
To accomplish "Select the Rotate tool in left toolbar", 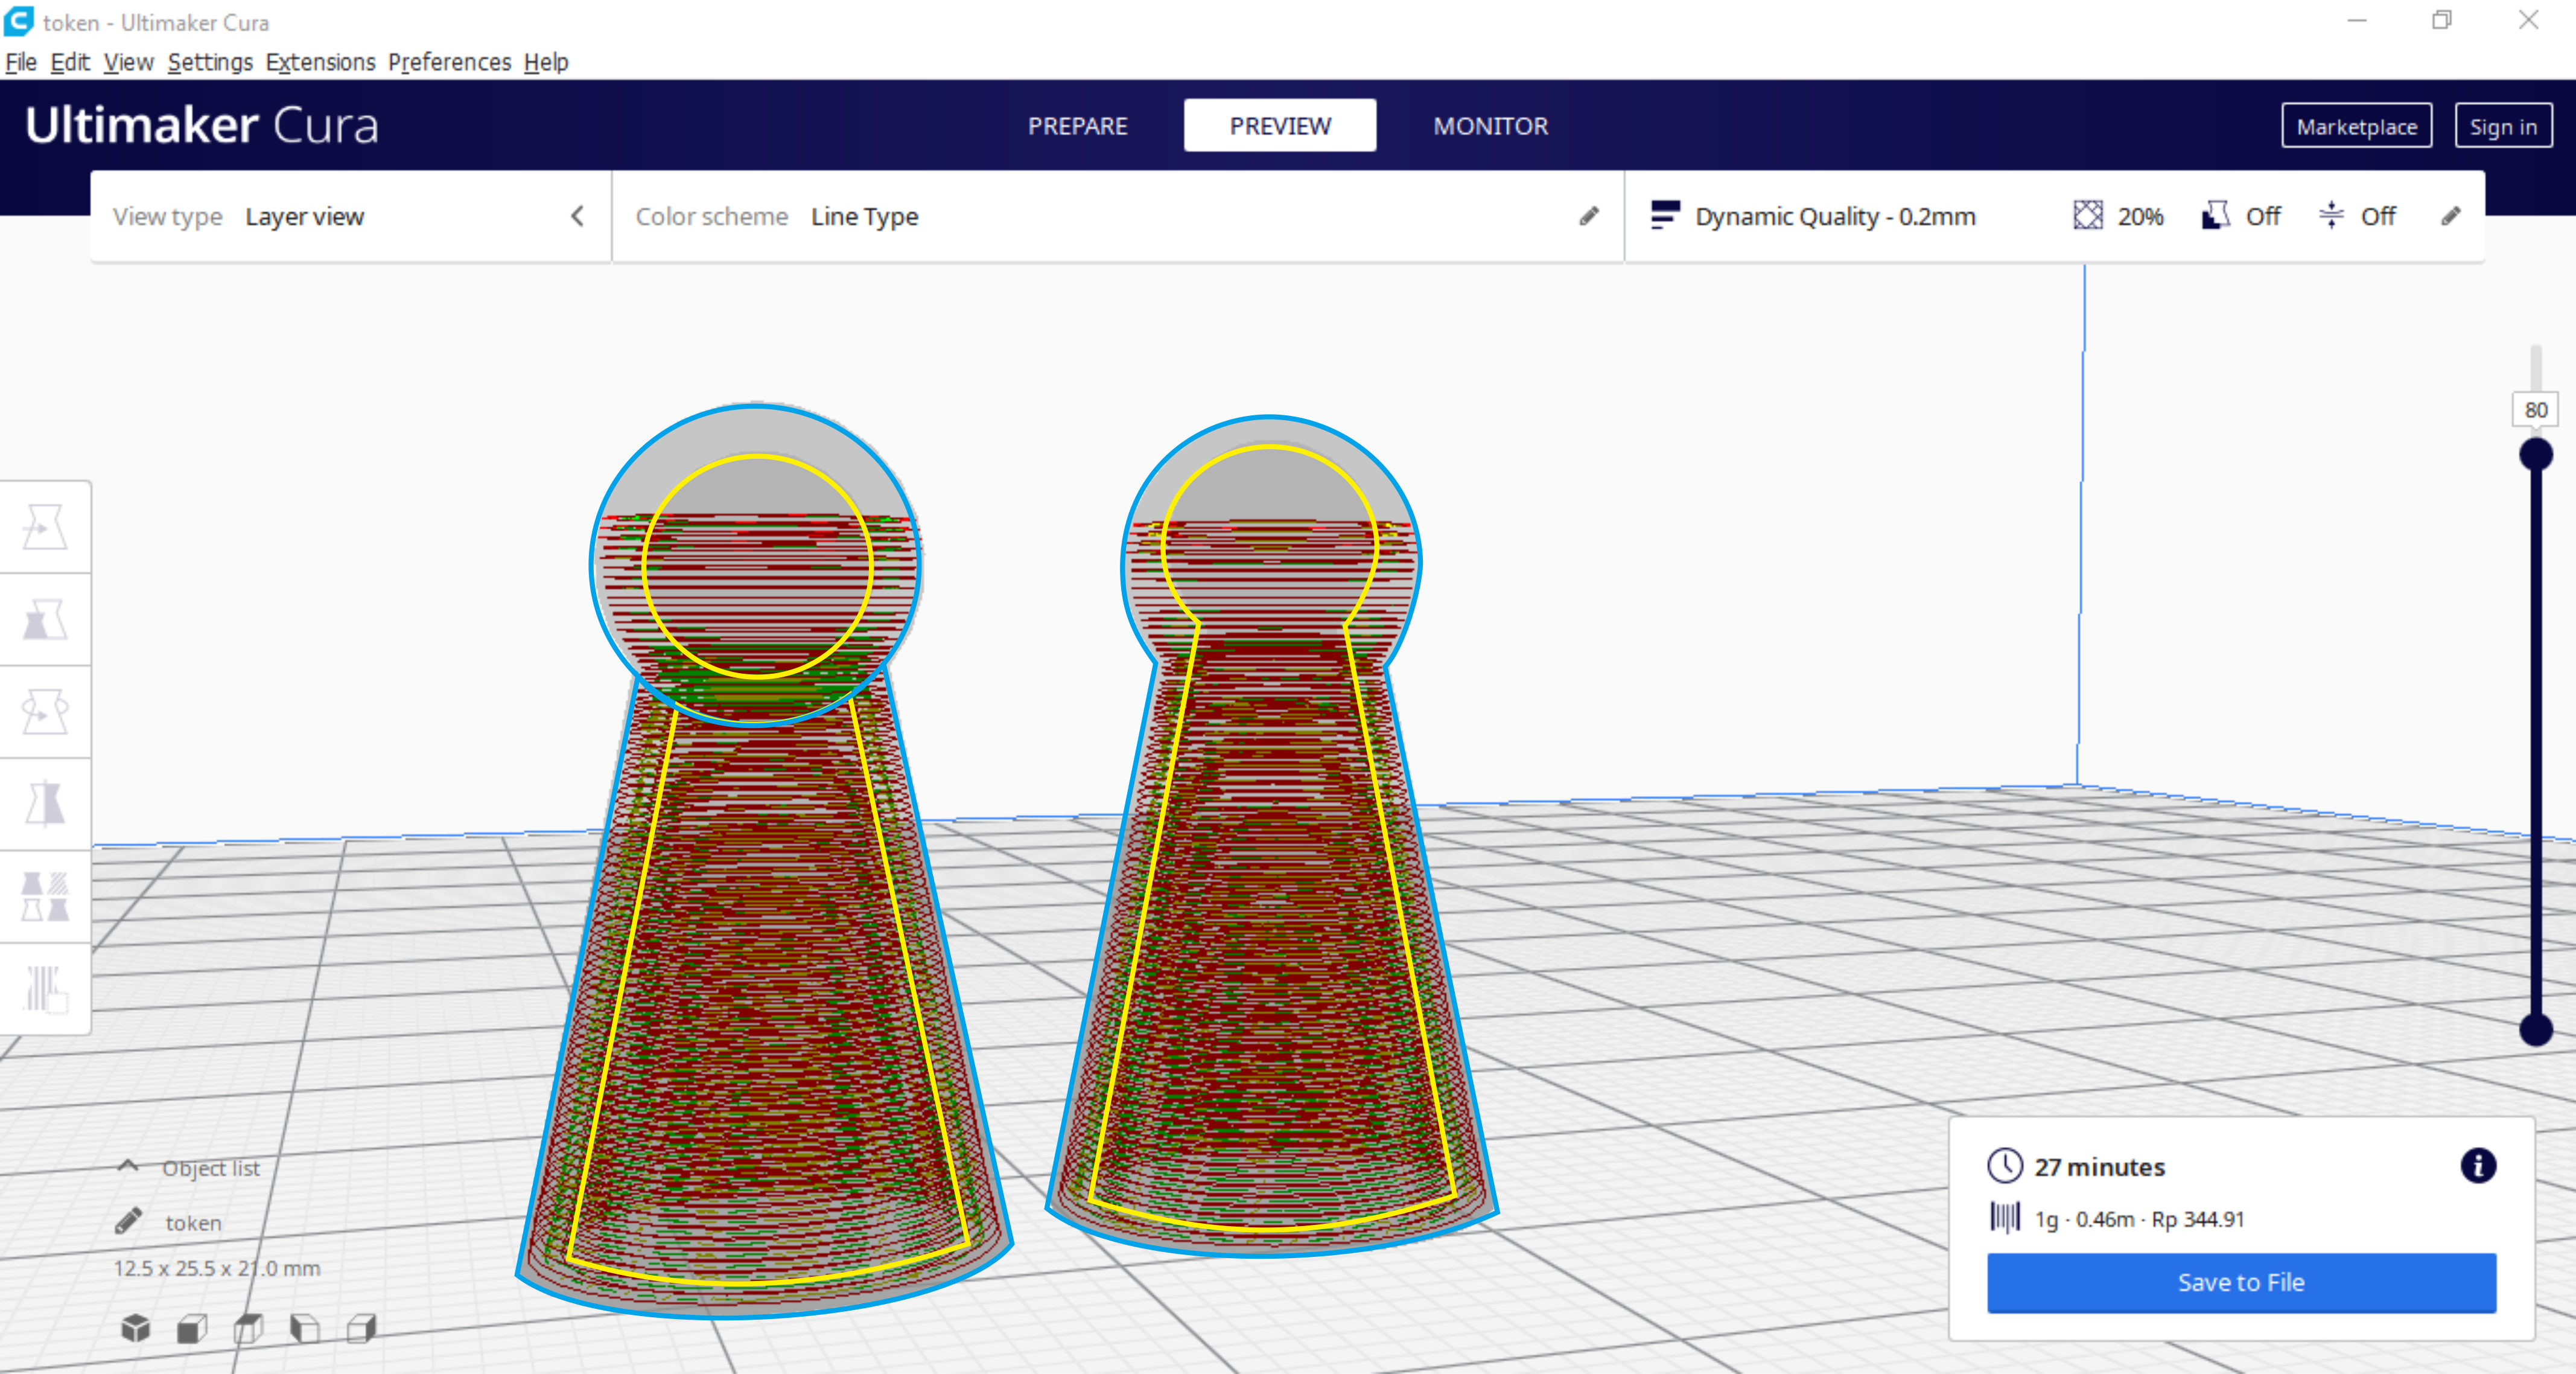I will pyautogui.click(x=45, y=712).
